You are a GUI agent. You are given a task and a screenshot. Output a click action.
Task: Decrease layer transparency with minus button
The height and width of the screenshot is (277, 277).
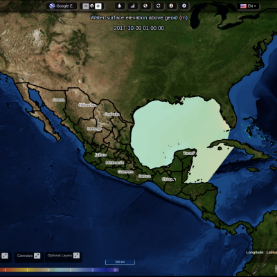86,6
